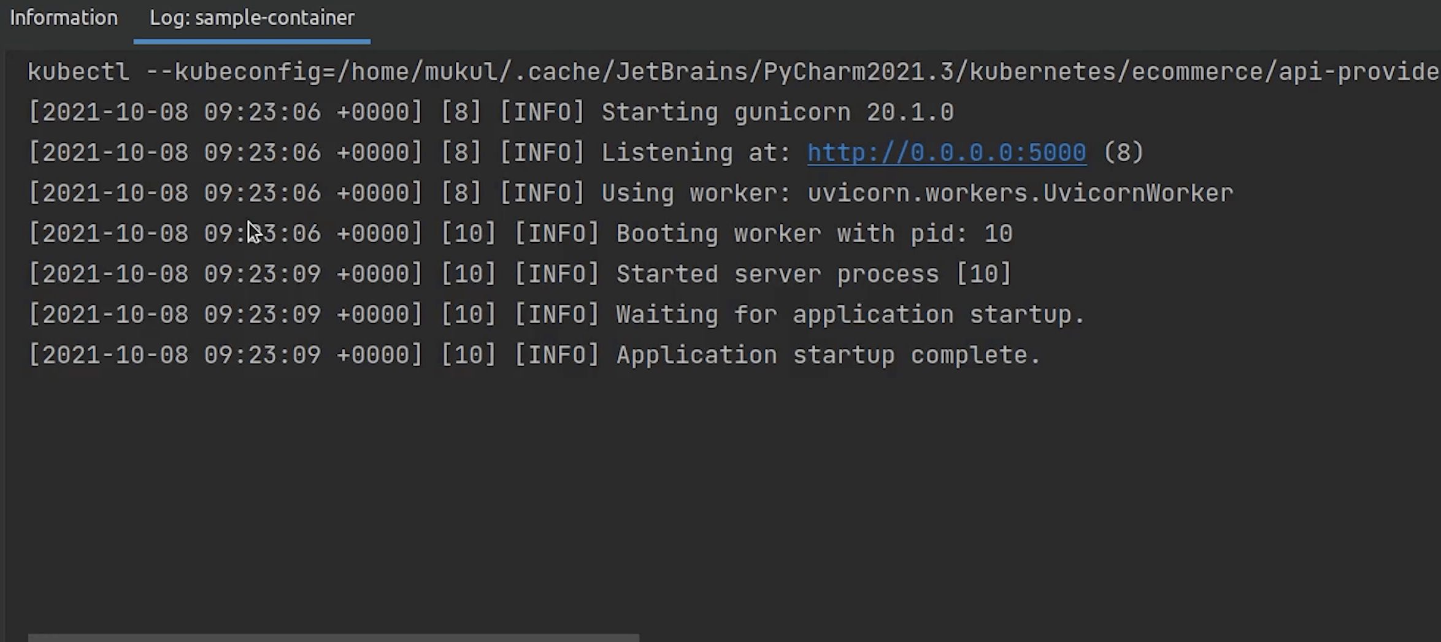Click the empty log area below the output
Image resolution: width=1441 pixels, height=642 pixels.
[x=675, y=491]
